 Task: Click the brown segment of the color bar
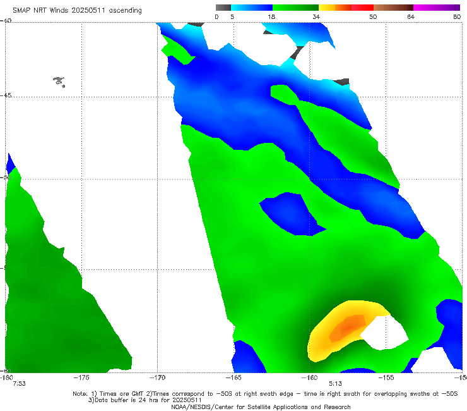coord(393,8)
